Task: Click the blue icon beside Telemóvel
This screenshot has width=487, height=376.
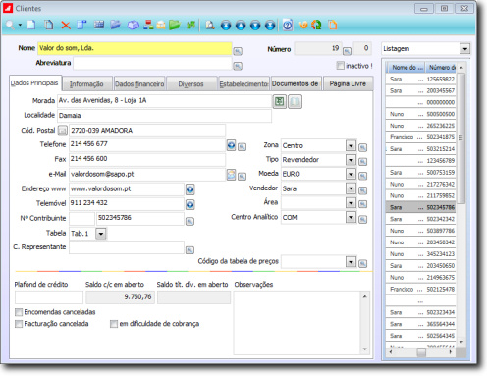Action: click(190, 204)
